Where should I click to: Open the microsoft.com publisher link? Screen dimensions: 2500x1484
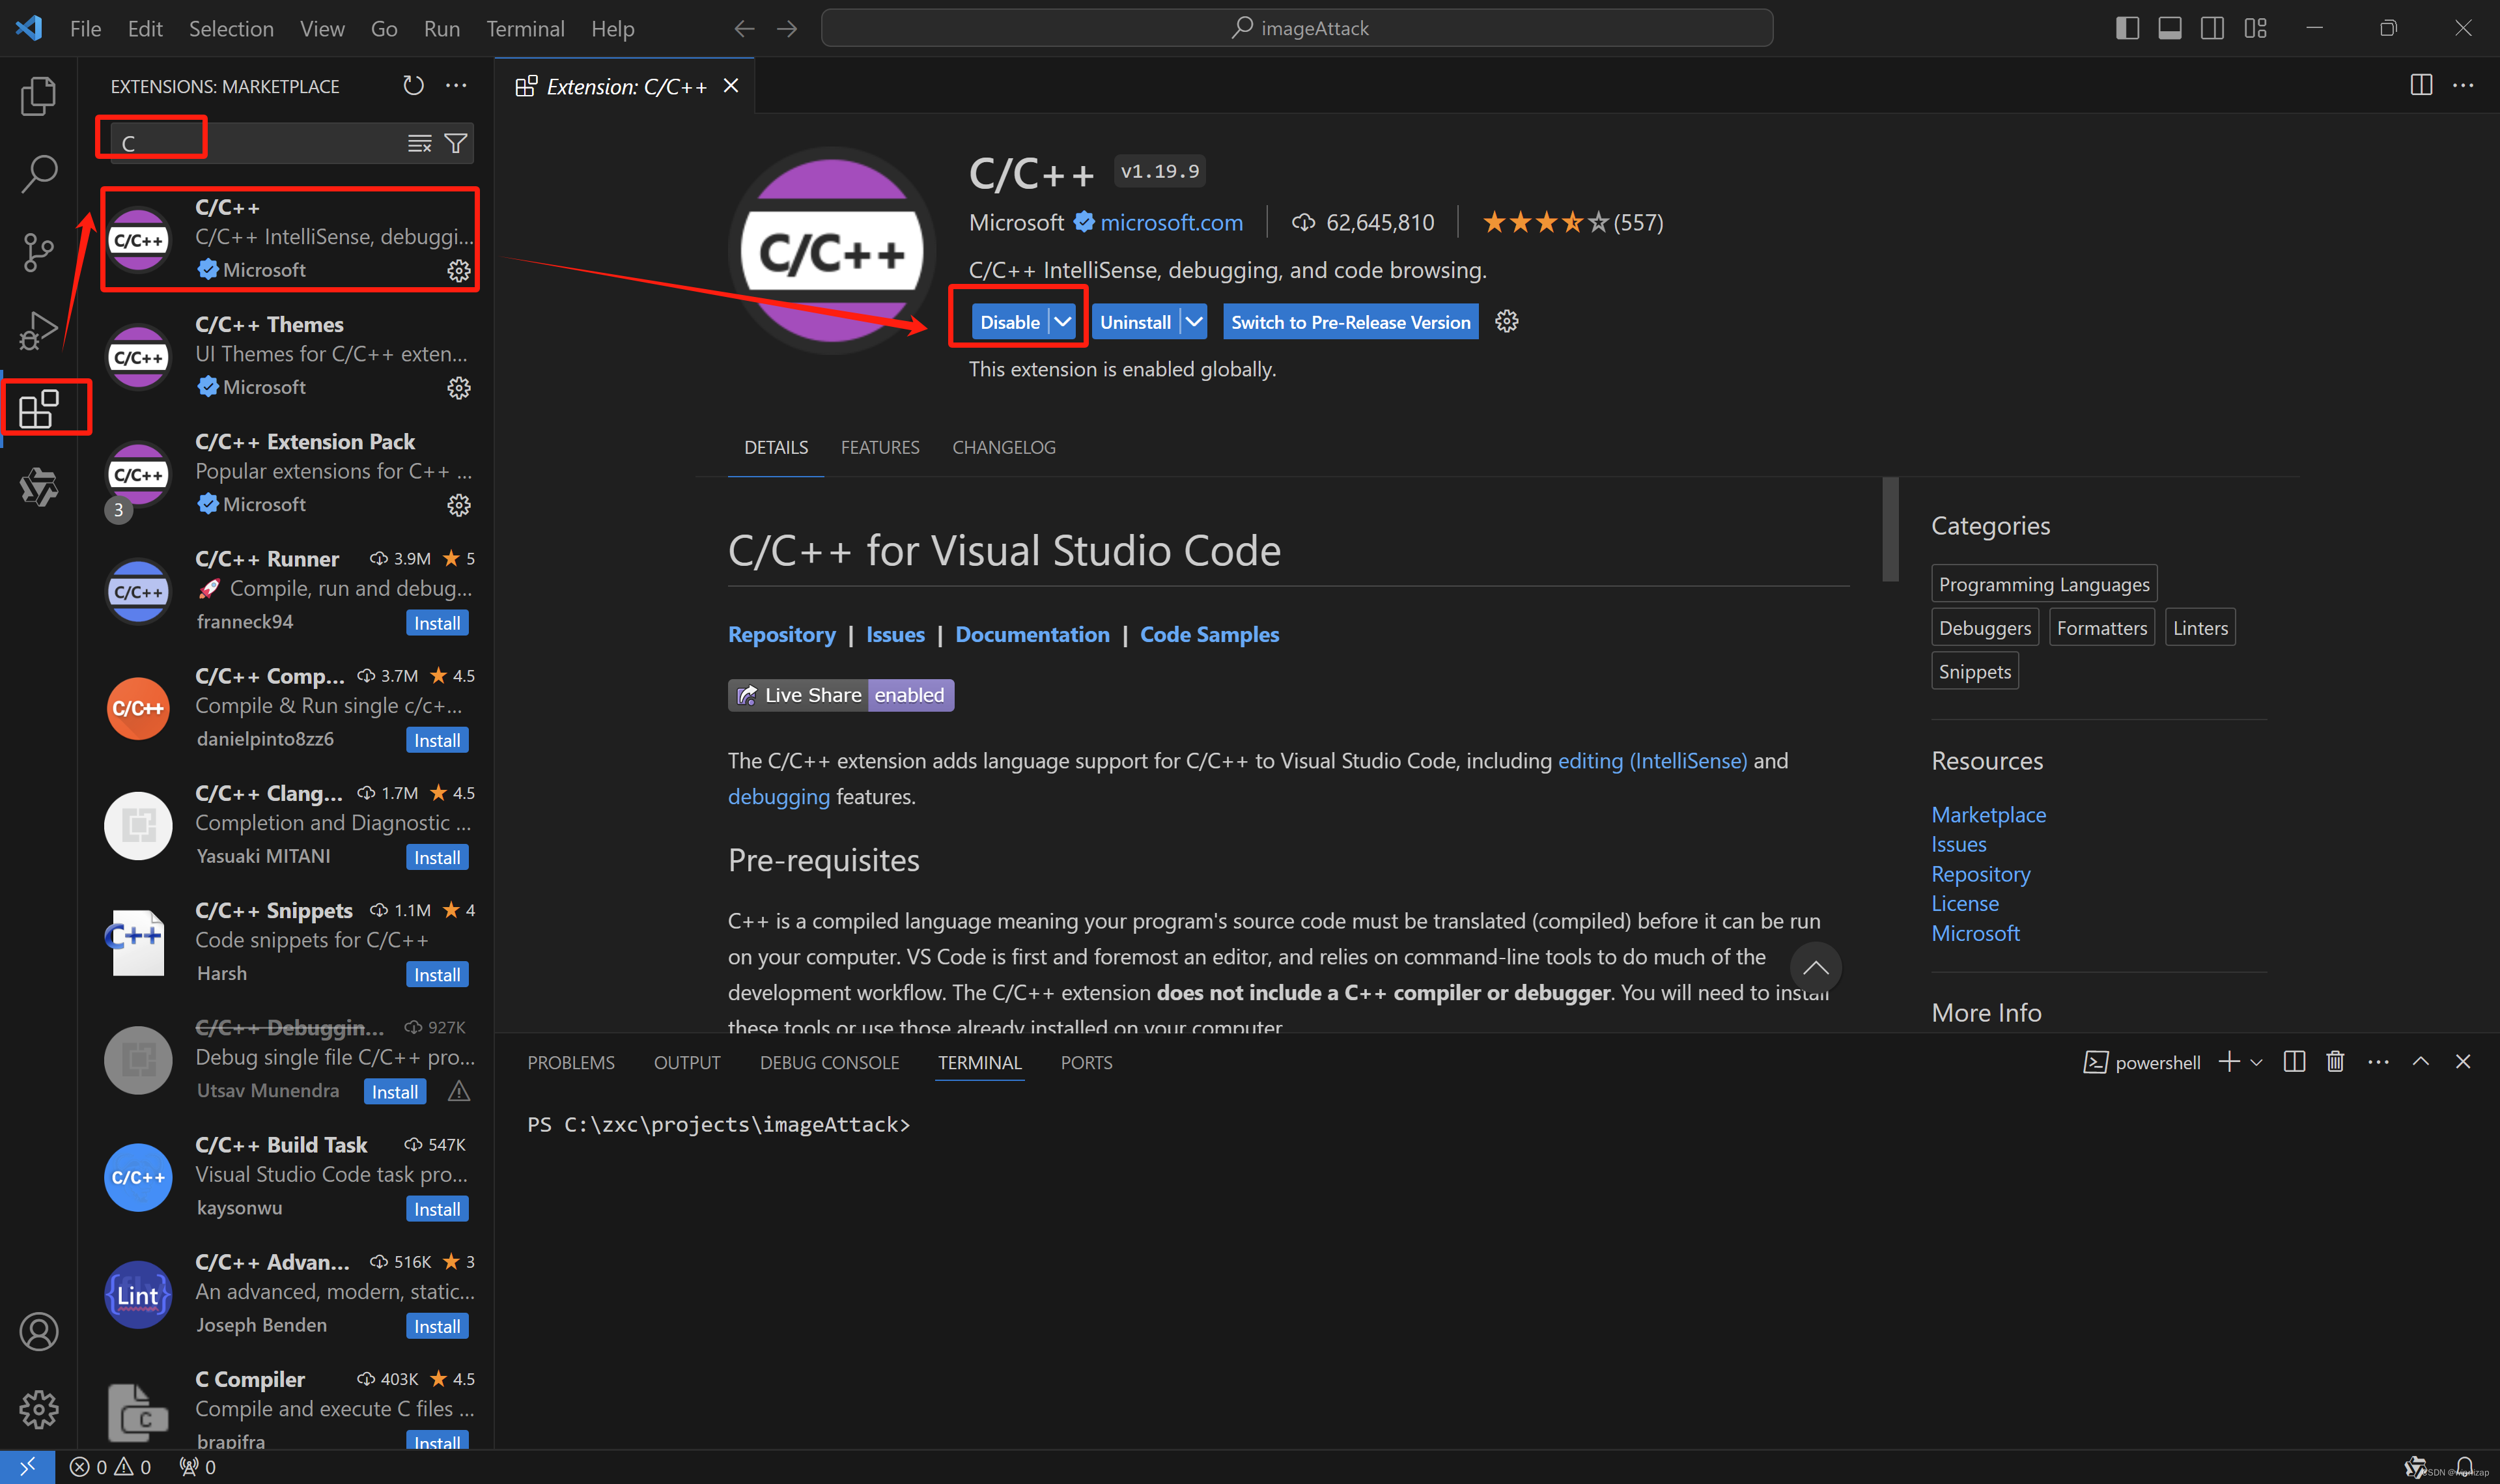pyautogui.click(x=1171, y=222)
